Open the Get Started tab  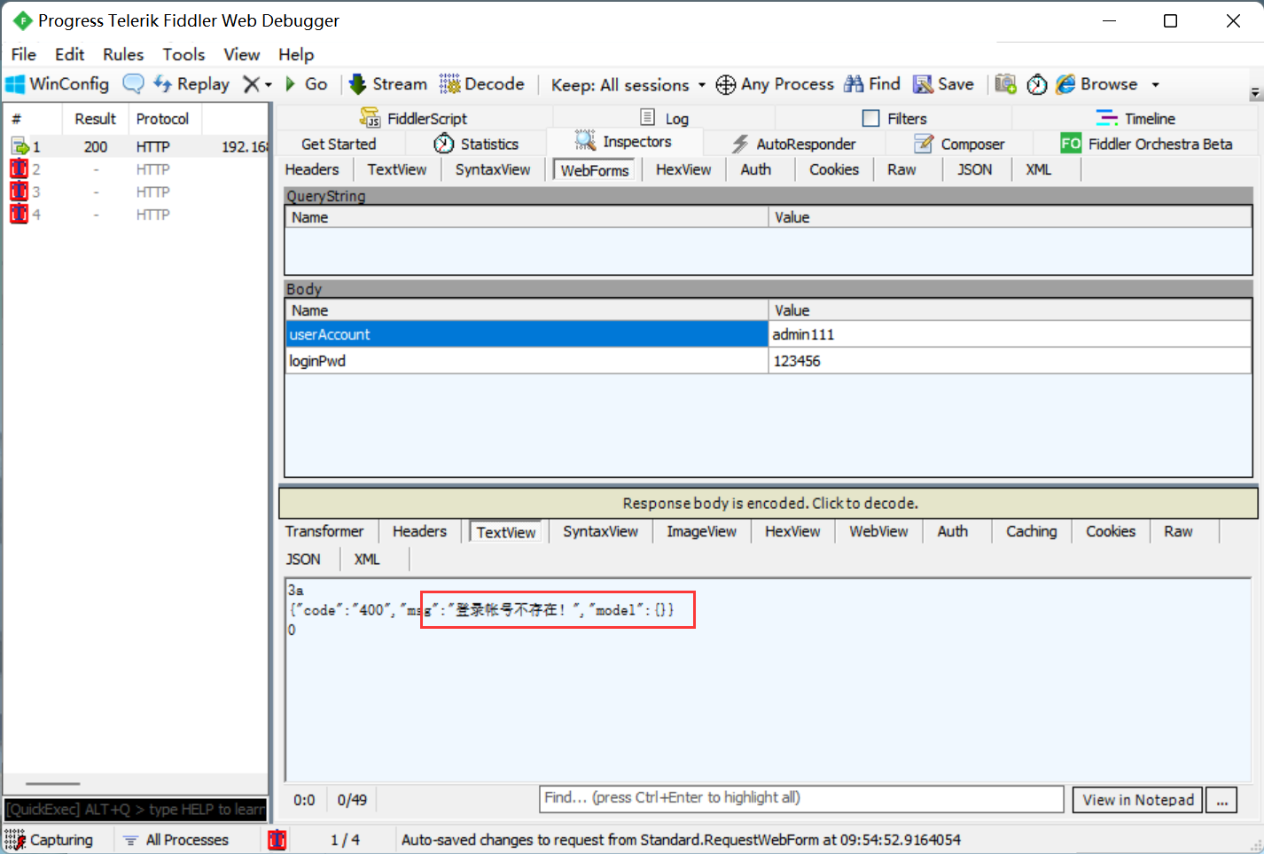(339, 144)
